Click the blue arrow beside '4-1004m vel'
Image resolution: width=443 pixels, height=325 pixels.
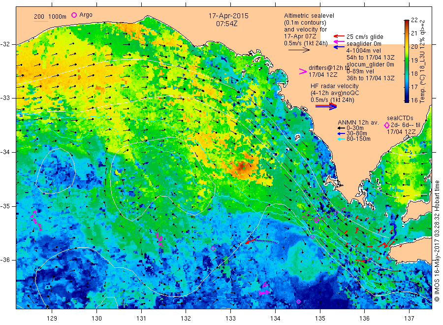[x=339, y=47]
